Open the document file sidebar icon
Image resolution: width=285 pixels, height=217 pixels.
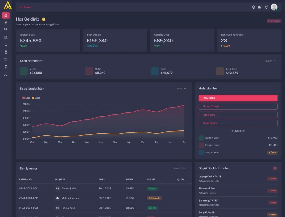pos(6,52)
